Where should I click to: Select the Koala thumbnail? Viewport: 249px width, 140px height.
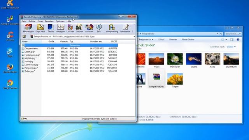click(212, 61)
